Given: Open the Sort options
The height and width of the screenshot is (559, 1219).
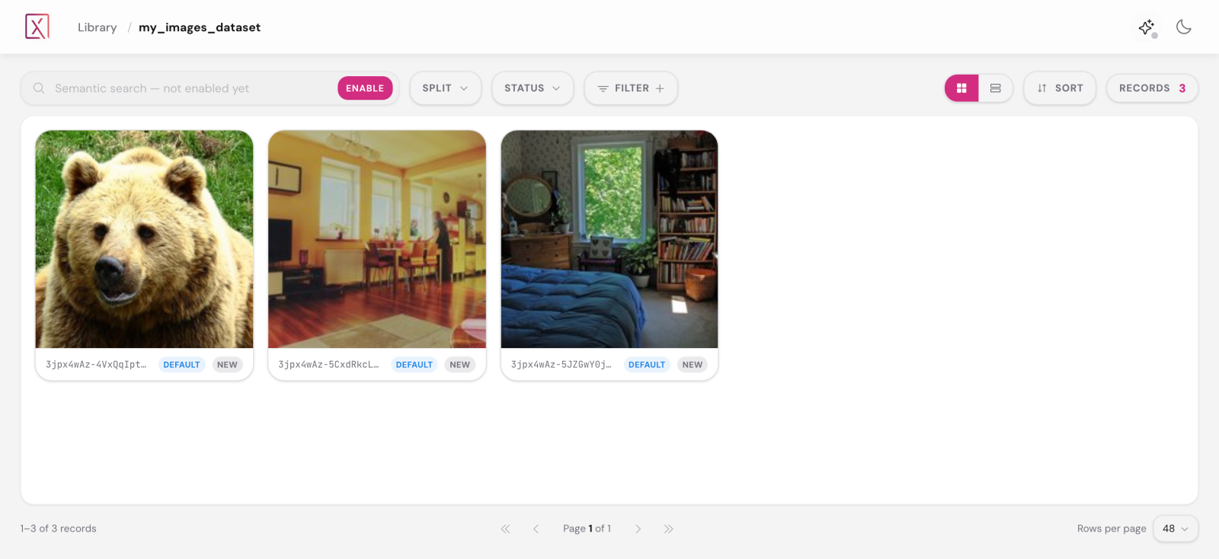Looking at the screenshot, I should pos(1059,88).
